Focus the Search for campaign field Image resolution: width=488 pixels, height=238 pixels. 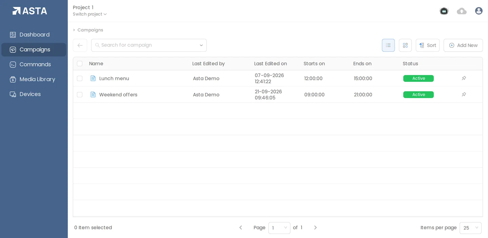click(x=149, y=45)
